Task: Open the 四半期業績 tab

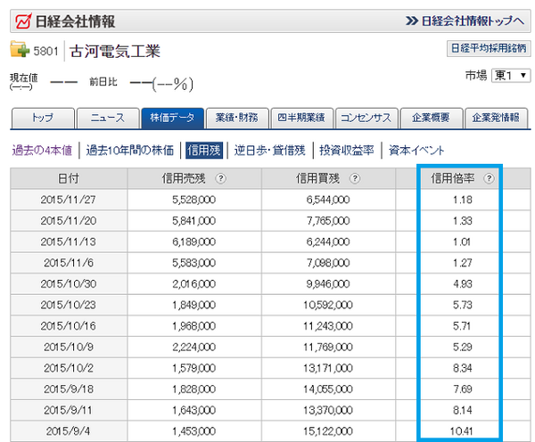Action: 301,118
